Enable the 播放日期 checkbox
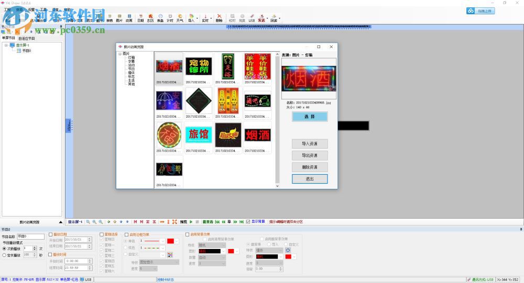Image resolution: width=524 pixels, height=283 pixels. tap(51, 234)
